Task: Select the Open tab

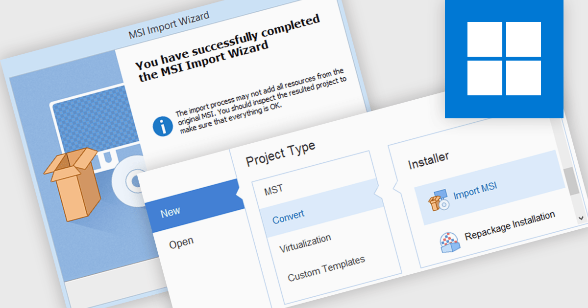Action: [181, 242]
